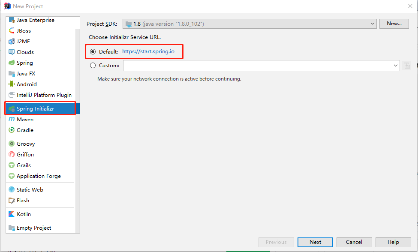Viewport: 418px width, 252px height.
Task: Open the Project SDK dropdown
Action: (x=250, y=24)
